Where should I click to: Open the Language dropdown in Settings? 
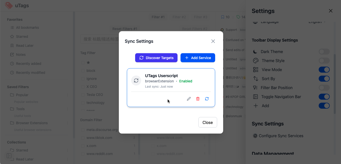click(317, 22)
